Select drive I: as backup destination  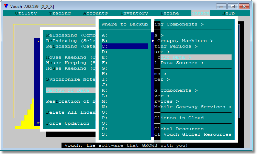[125, 79]
